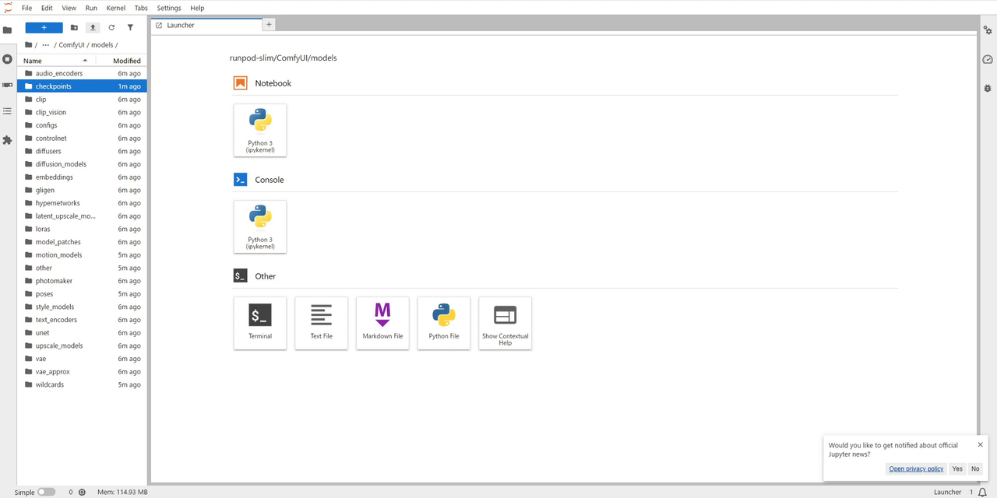Viewport: 997px width, 498px height.
Task: Open the Debugger bug icon
Action: (988, 88)
